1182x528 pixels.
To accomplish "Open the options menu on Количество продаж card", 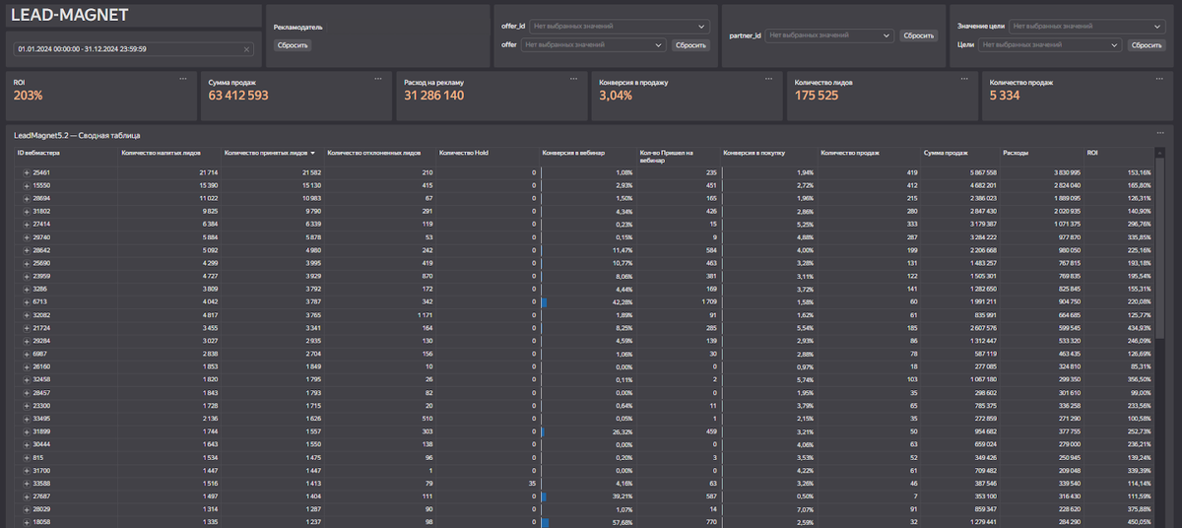I will click(1160, 78).
